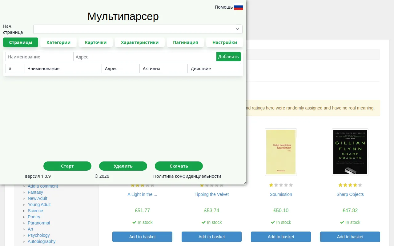
Task: Open the Psychology category link
Action: [39, 235]
